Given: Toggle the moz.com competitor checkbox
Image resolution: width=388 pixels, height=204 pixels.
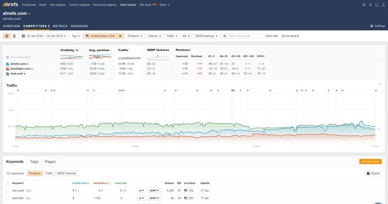Looking at the screenshot, I should 7,74.
